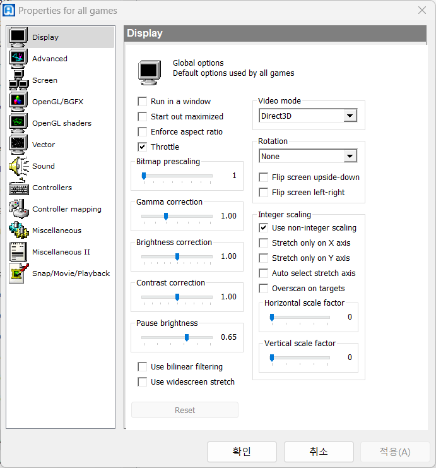Click the Gamma correction slider handle
Image resolution: width=436 pixels, height=468 pixels.
(x=166, y=216)
